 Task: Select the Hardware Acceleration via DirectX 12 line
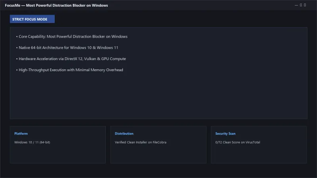click(x=71, y=59)
